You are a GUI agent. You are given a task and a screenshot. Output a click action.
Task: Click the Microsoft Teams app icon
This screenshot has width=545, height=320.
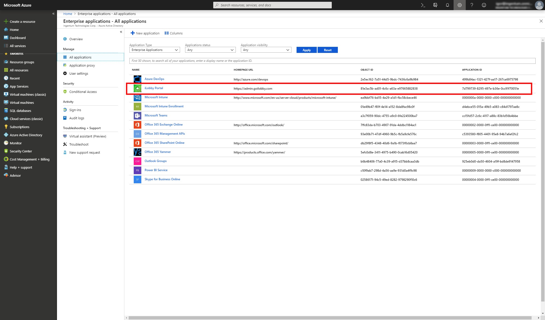pos(137,116)
